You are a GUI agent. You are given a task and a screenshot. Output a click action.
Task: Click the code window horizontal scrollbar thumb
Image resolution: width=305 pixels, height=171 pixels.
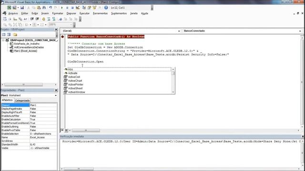pyautogui.click(x=86, y=131)
